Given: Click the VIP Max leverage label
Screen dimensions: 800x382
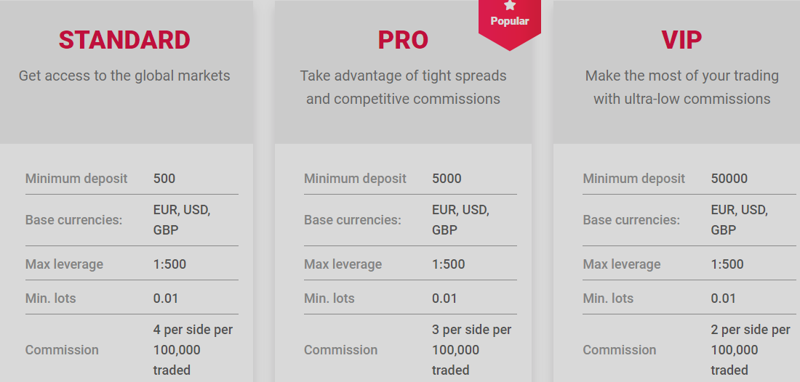Looking at the screenshot, I should point(621,264).
